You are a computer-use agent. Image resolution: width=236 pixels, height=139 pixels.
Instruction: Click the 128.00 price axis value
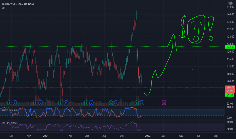pyautogui.click(x=230, y=37)
